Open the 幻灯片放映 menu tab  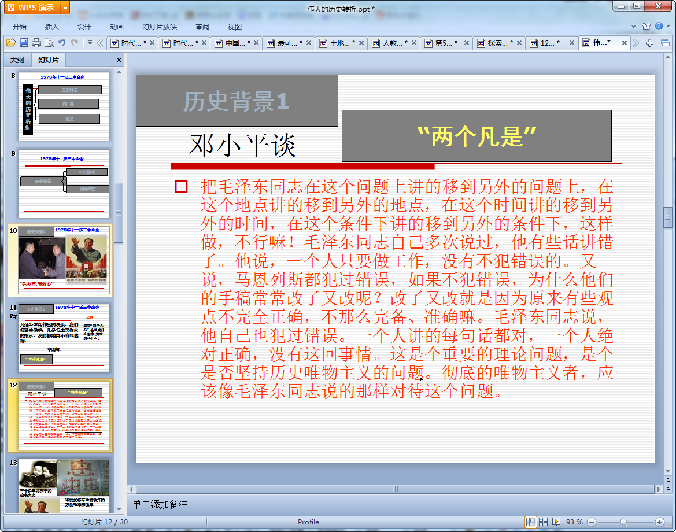click(x=160, y=27)
